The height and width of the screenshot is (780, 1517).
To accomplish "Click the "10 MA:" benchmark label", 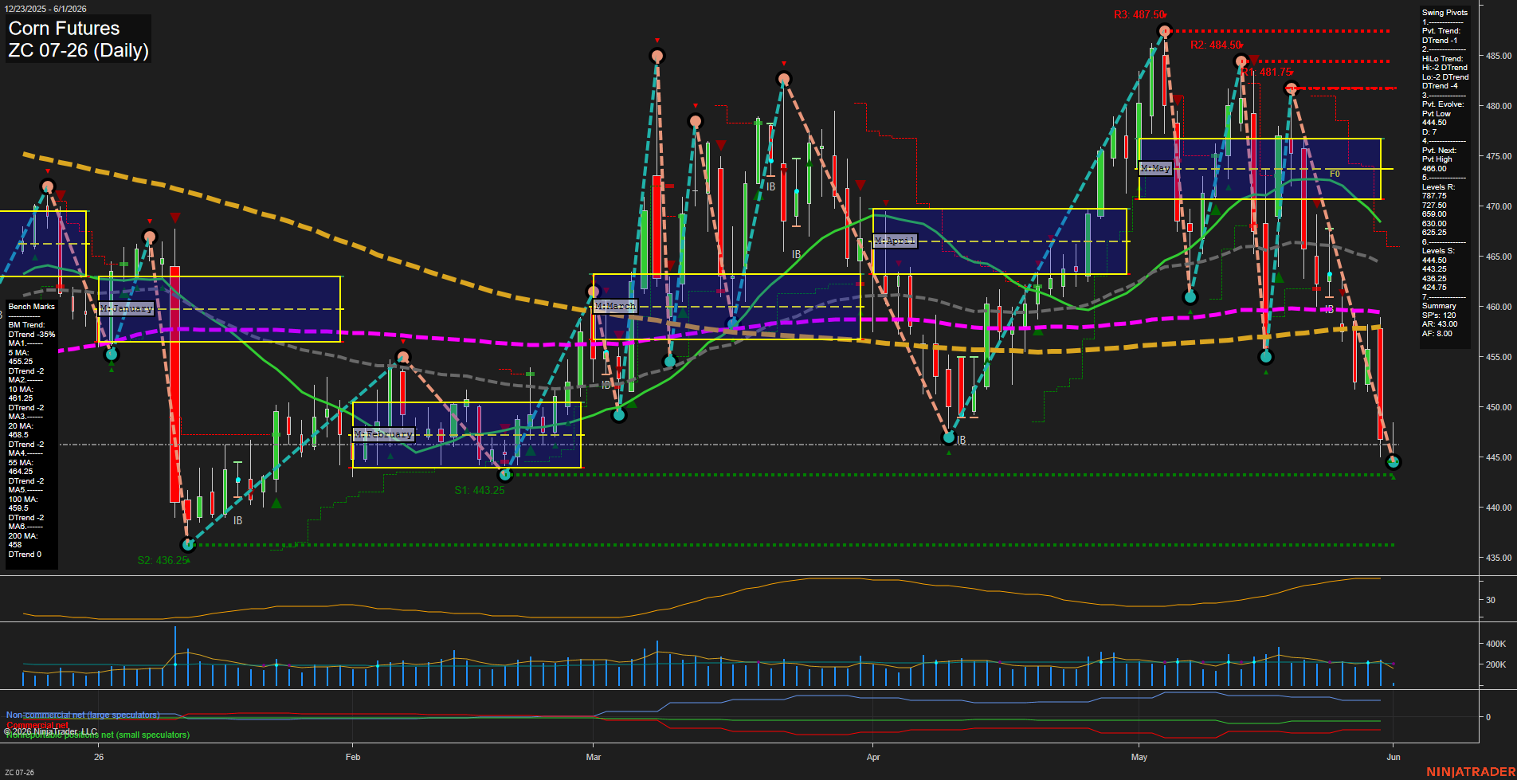I will 20,390.
